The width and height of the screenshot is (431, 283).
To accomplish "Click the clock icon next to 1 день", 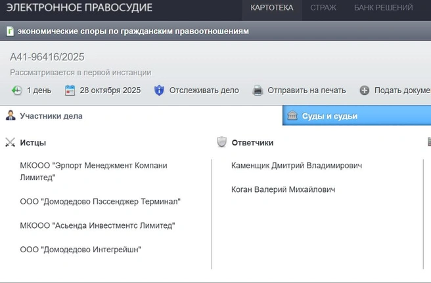I will [17, 90].
